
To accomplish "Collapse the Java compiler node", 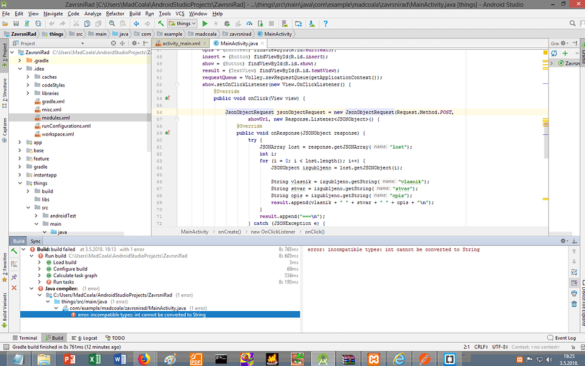I will click(32, 289).
